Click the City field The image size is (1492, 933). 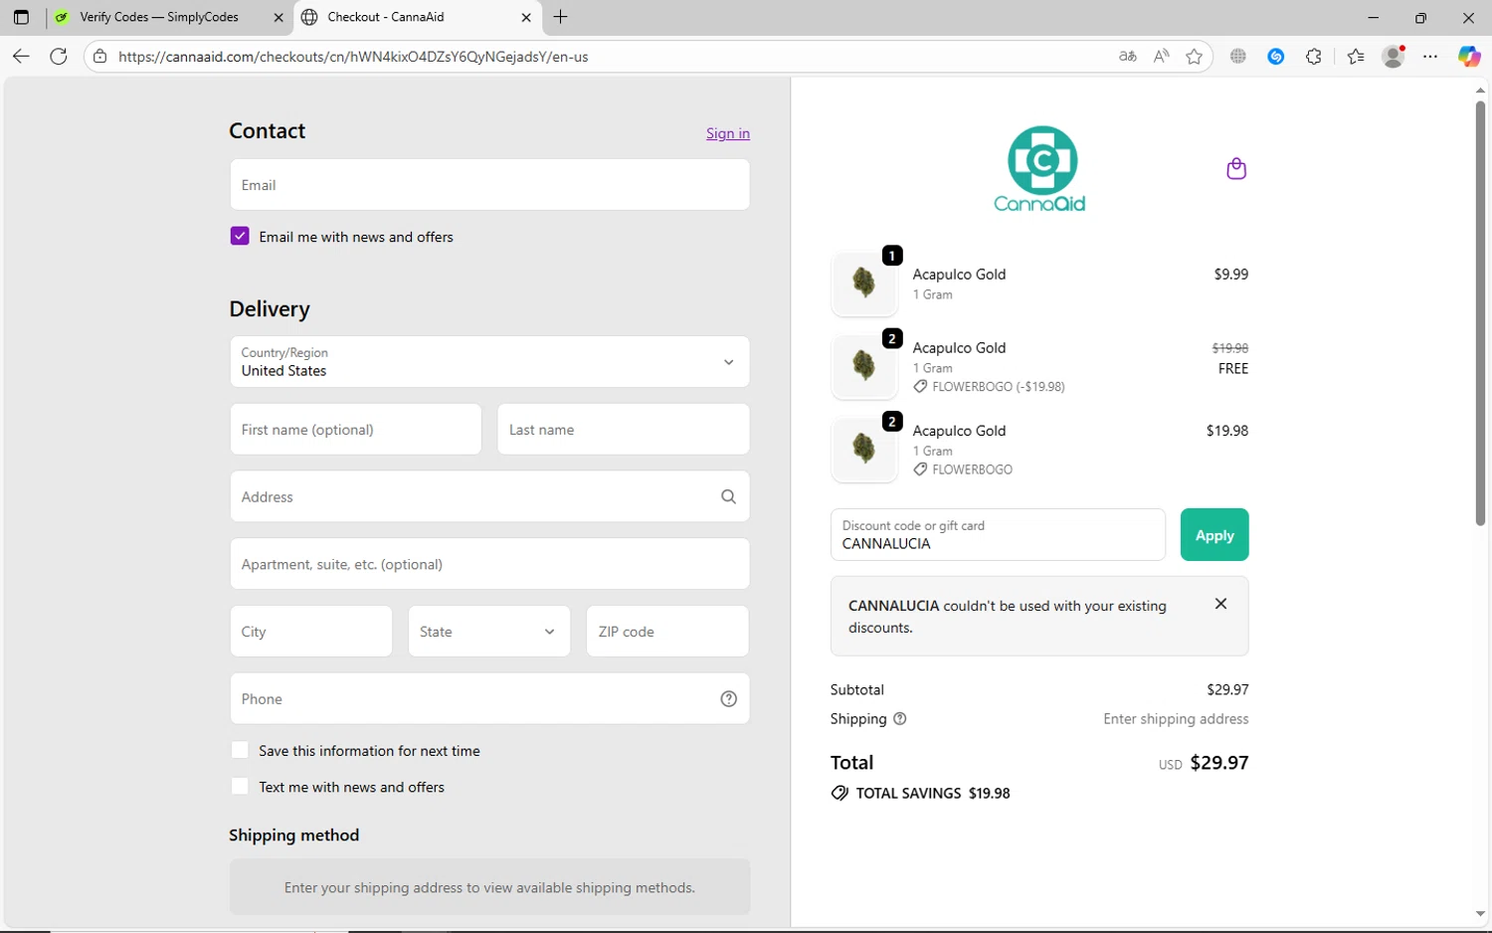pyautogui.click(x=311, y=631)
